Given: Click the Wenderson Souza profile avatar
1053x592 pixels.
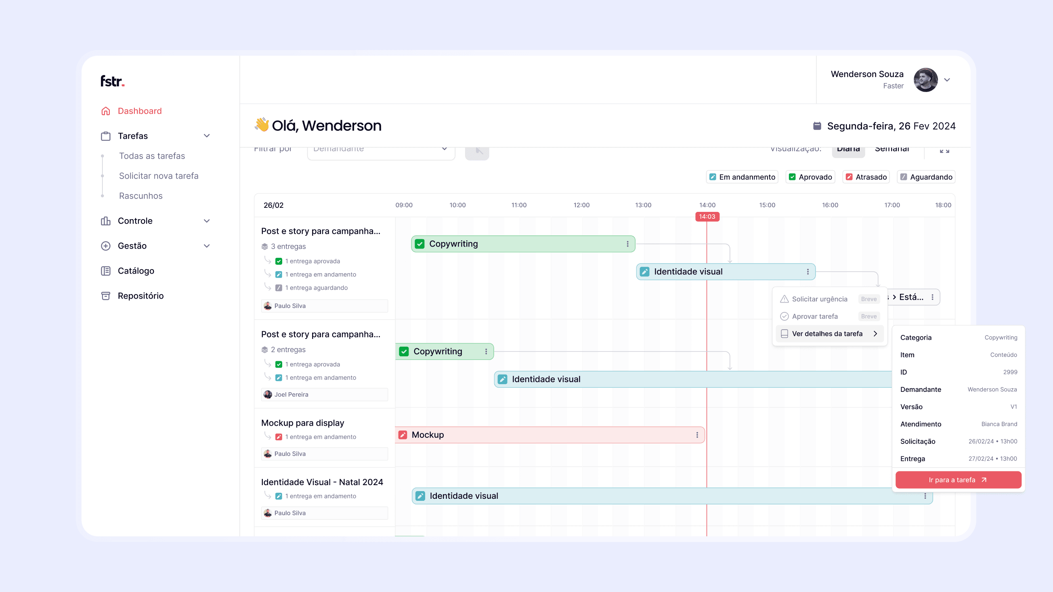Looking at the screenshot, I should click(x=925, y=79).
